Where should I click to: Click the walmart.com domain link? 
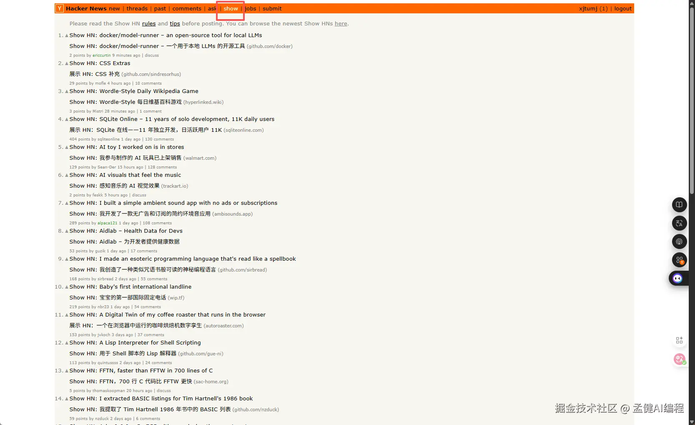(200, 158)
